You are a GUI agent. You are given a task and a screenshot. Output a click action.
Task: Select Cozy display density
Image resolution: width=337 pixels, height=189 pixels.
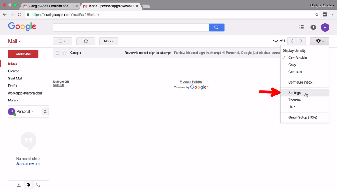click(292, 65)
